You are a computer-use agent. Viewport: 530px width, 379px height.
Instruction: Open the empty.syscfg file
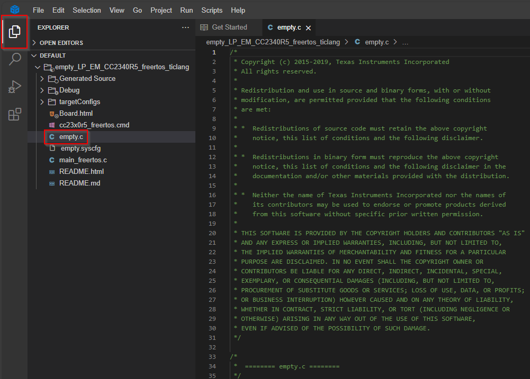[82, 149]
